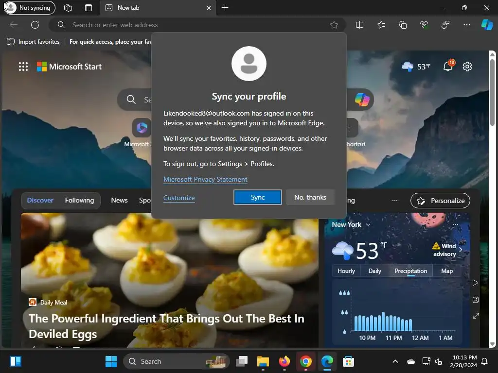Launch Firefox from taskbar
498x373 pixels.
pos(284,361)
